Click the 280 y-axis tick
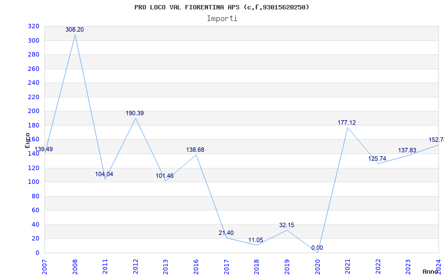Viewport: 444px width, 277px height. coord(33,54)
